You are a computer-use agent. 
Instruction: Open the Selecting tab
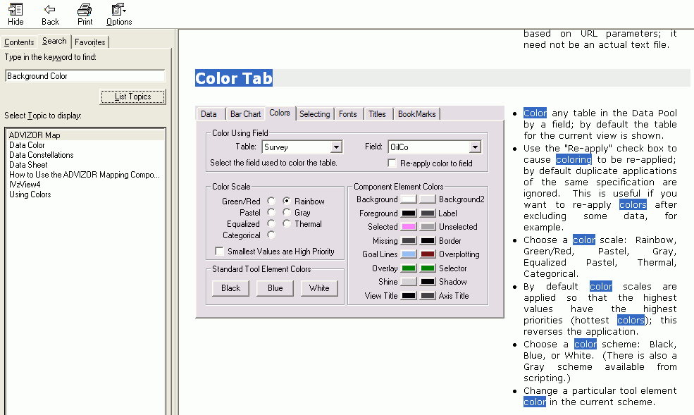(x=315, y=114)
